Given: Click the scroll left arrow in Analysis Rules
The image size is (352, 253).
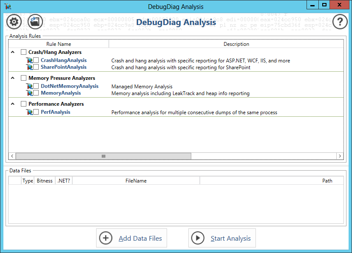Looking at the screenshot, I should (x=12, y=156).
